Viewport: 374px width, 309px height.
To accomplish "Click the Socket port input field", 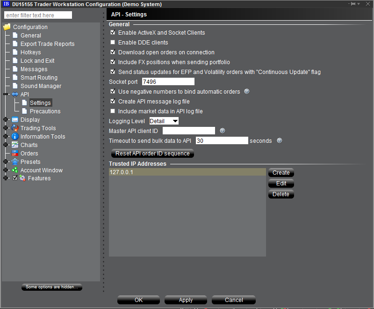I will [168, 81].
